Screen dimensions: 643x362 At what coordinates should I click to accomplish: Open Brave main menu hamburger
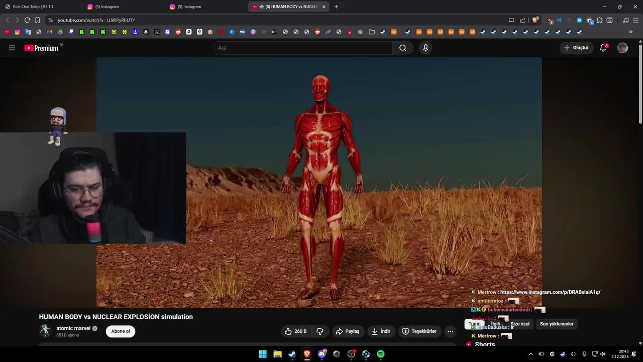(635, 20)
